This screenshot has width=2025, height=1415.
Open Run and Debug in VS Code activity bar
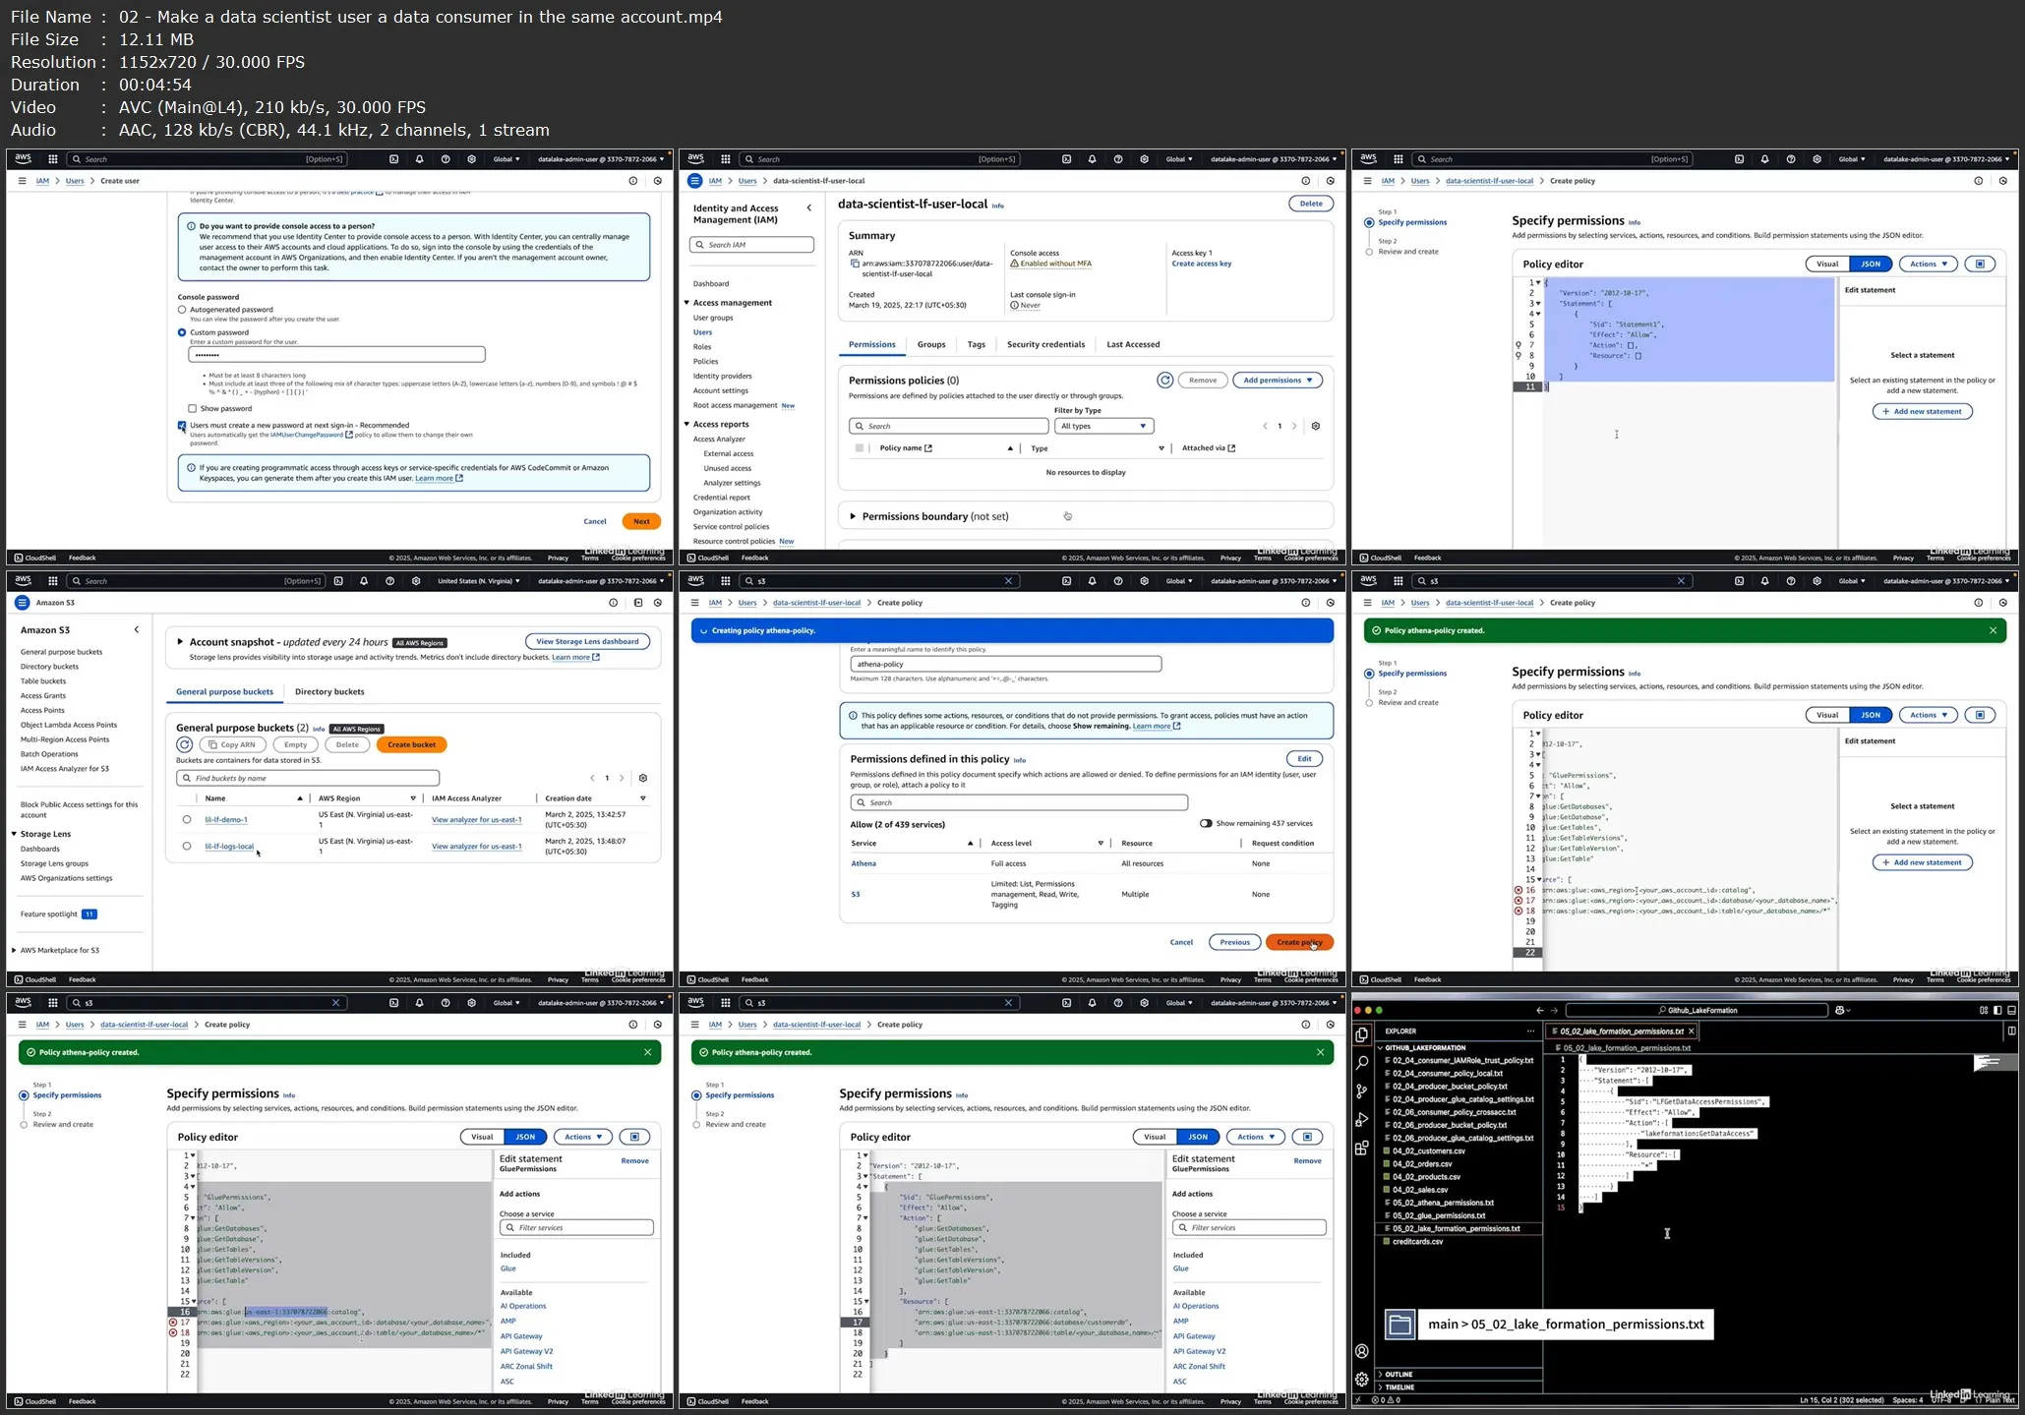[x=1361, y=1119]
